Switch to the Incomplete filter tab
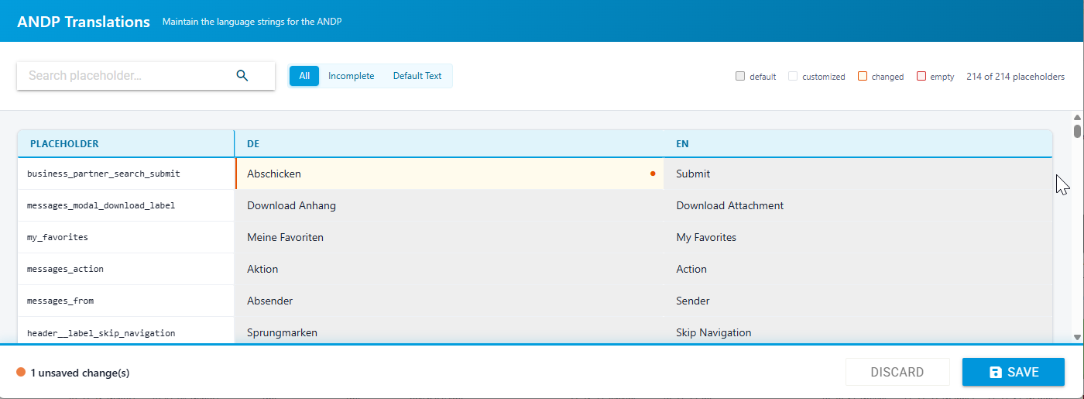 coord(352,76)
